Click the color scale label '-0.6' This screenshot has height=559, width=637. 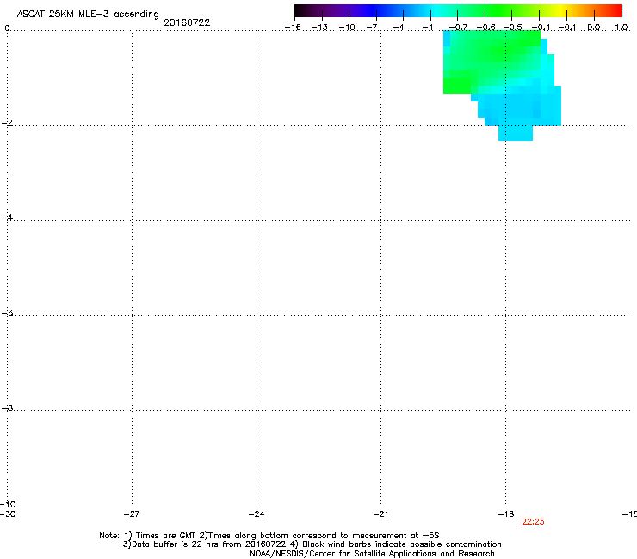[485, 28]
